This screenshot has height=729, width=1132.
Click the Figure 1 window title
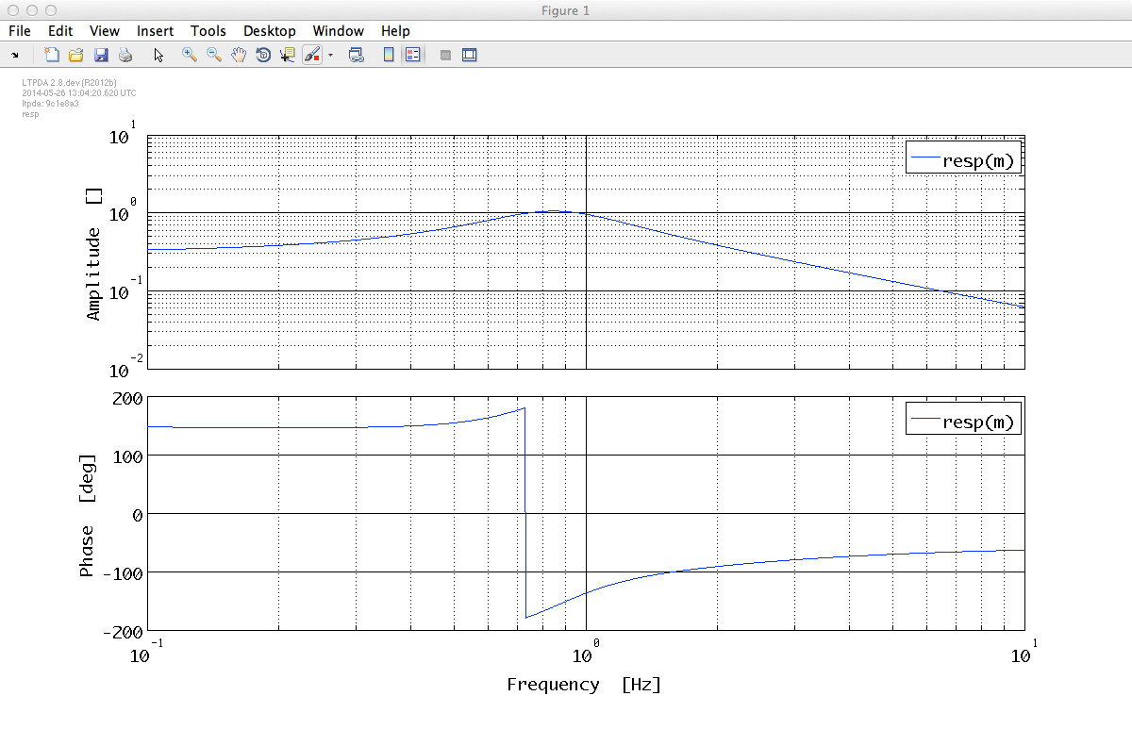click(x=566, y=10)
